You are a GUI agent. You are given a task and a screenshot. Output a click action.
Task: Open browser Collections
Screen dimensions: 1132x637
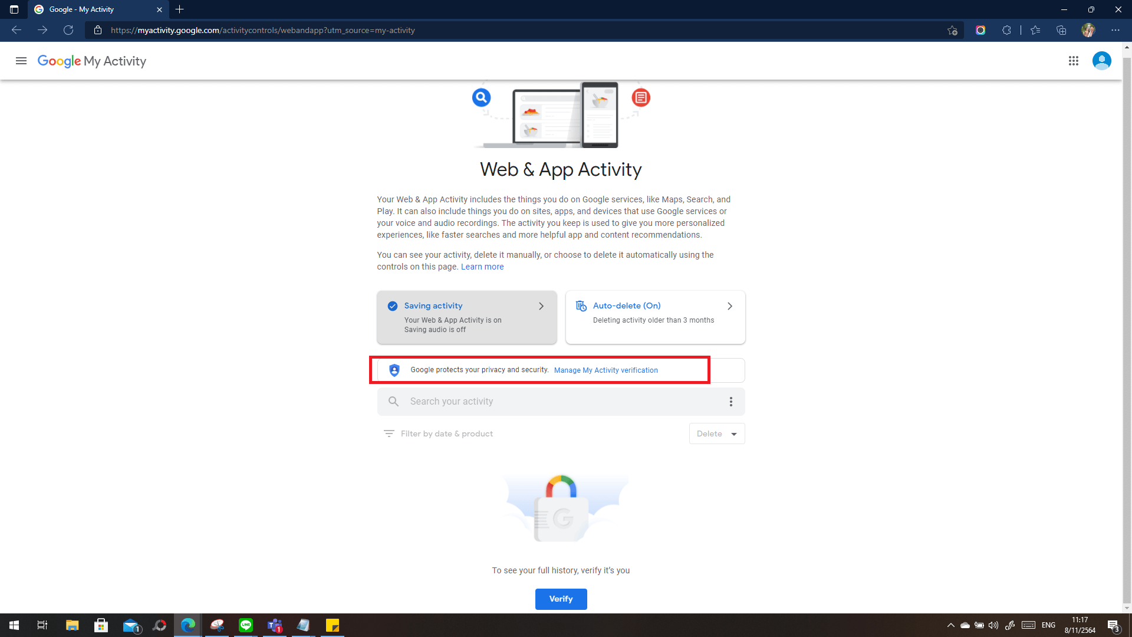pos(1061,30)
